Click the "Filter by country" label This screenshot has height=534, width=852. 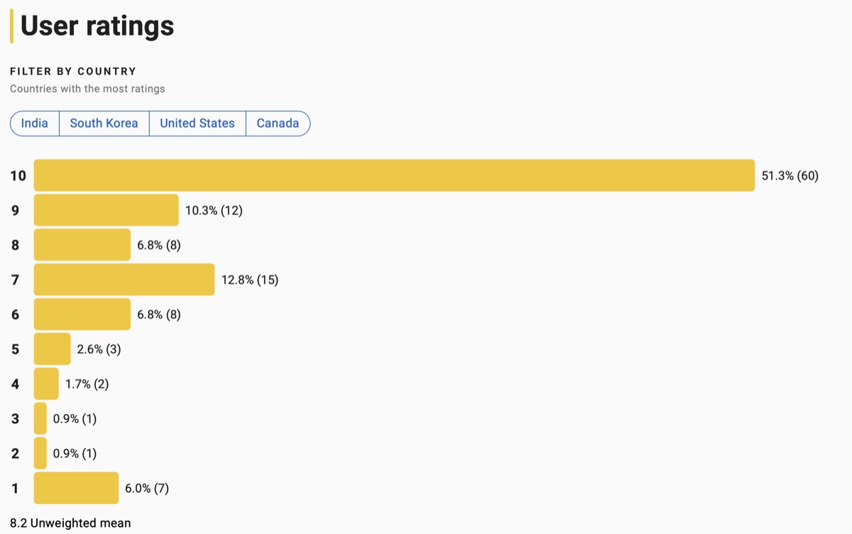point(73,71)
